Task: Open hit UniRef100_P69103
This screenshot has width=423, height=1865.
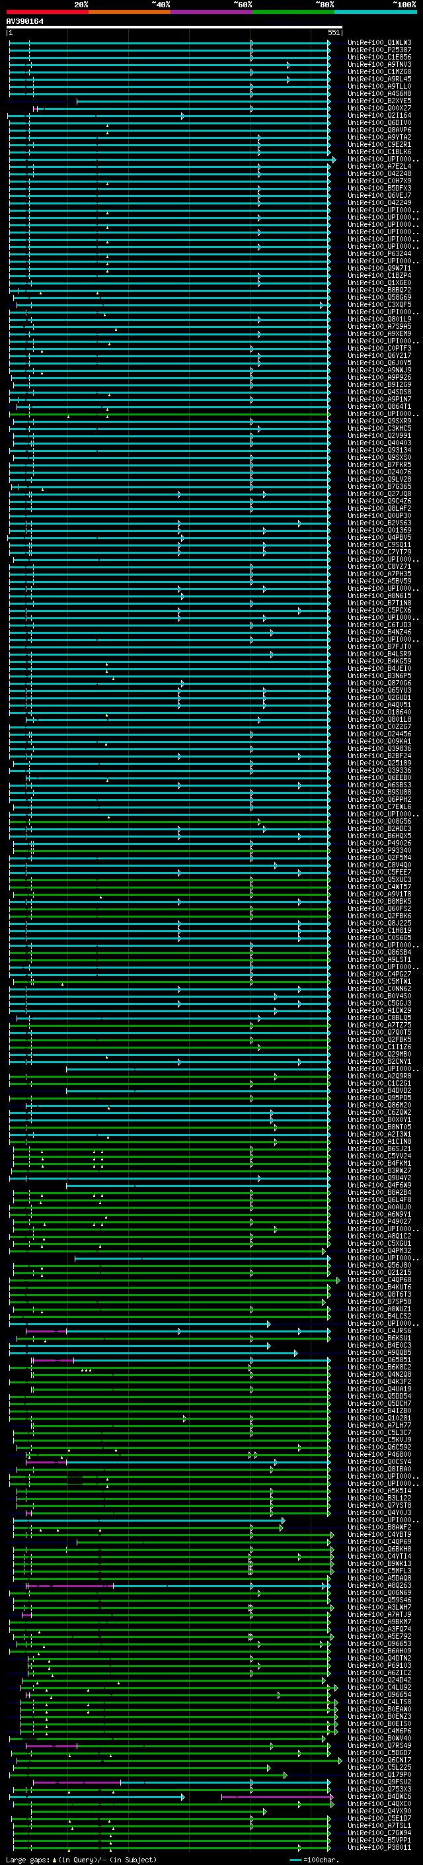Action: (379, 1665)
